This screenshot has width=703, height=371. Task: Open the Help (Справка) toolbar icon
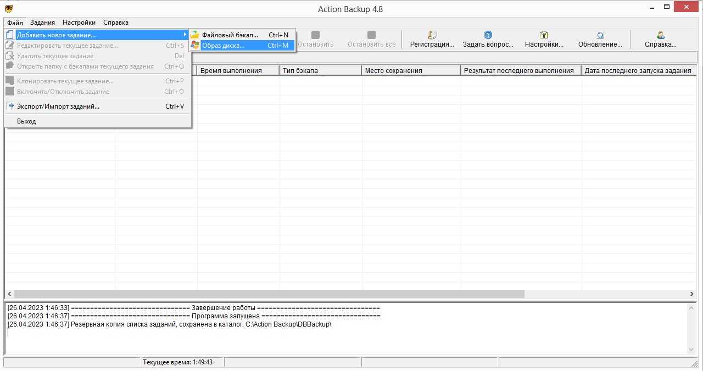[x=660, y=35]
